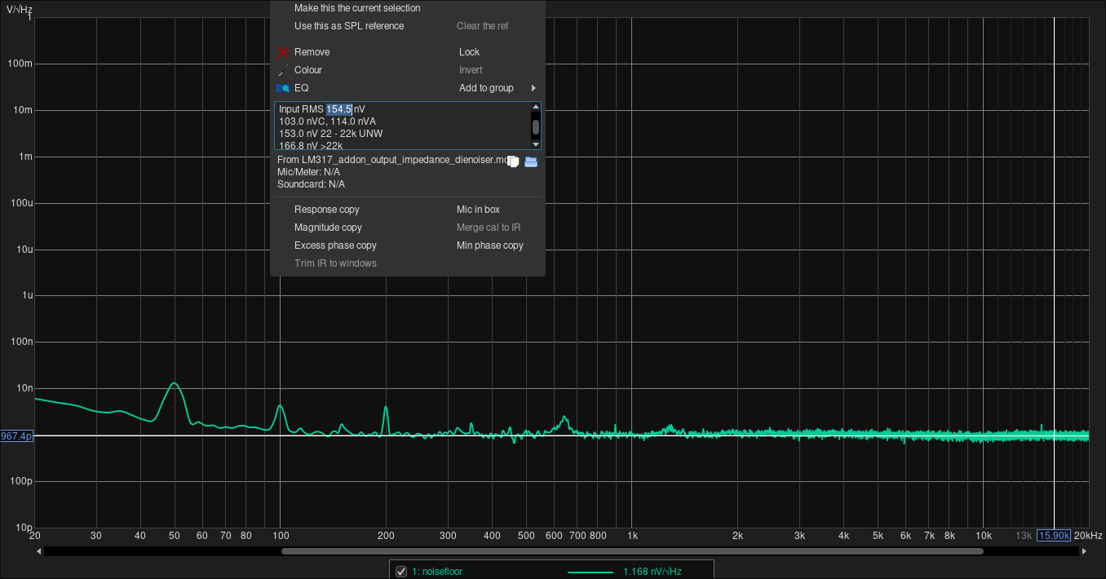Select Use this as SPL reference

coord(349,26)
